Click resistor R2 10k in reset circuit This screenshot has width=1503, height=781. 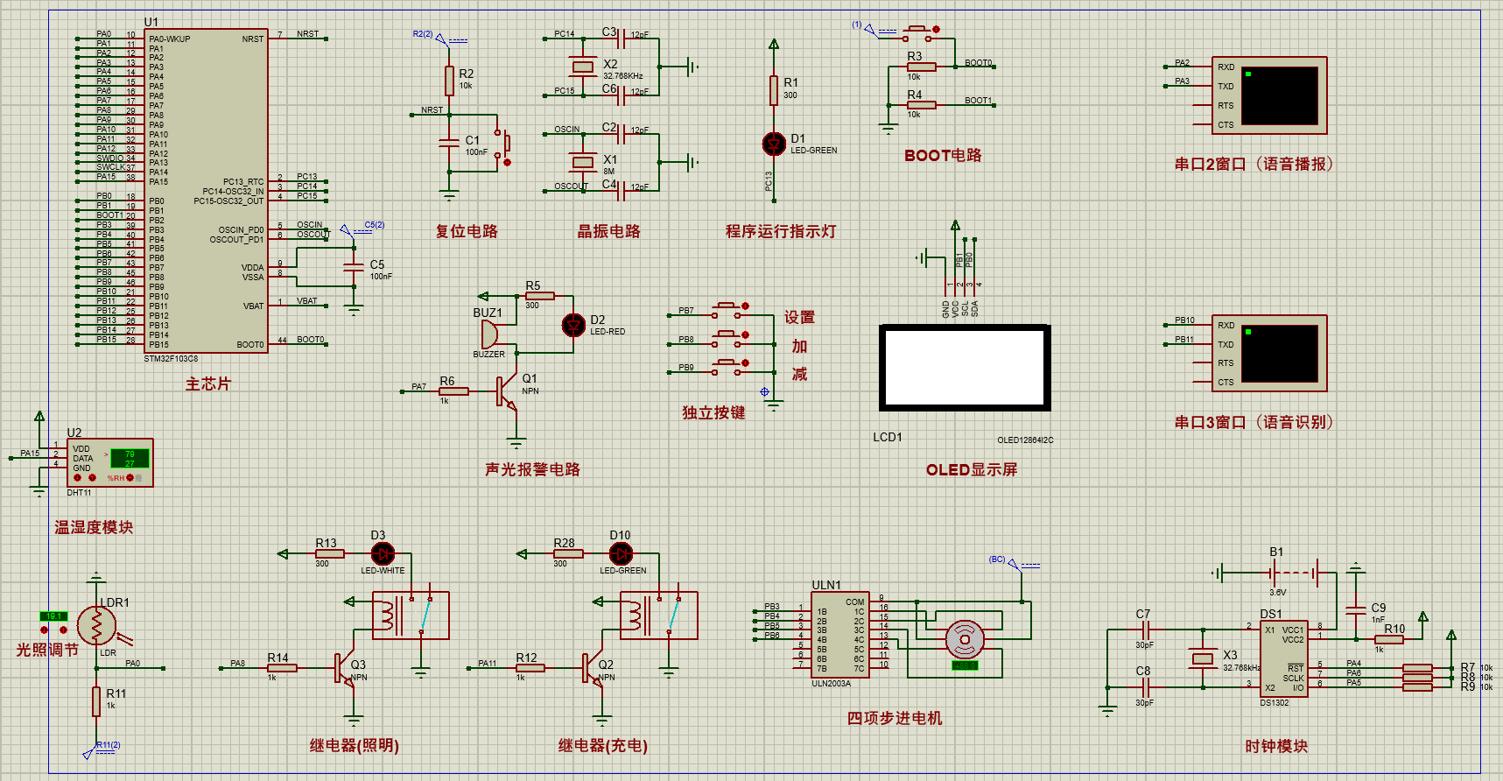[449, 81]
